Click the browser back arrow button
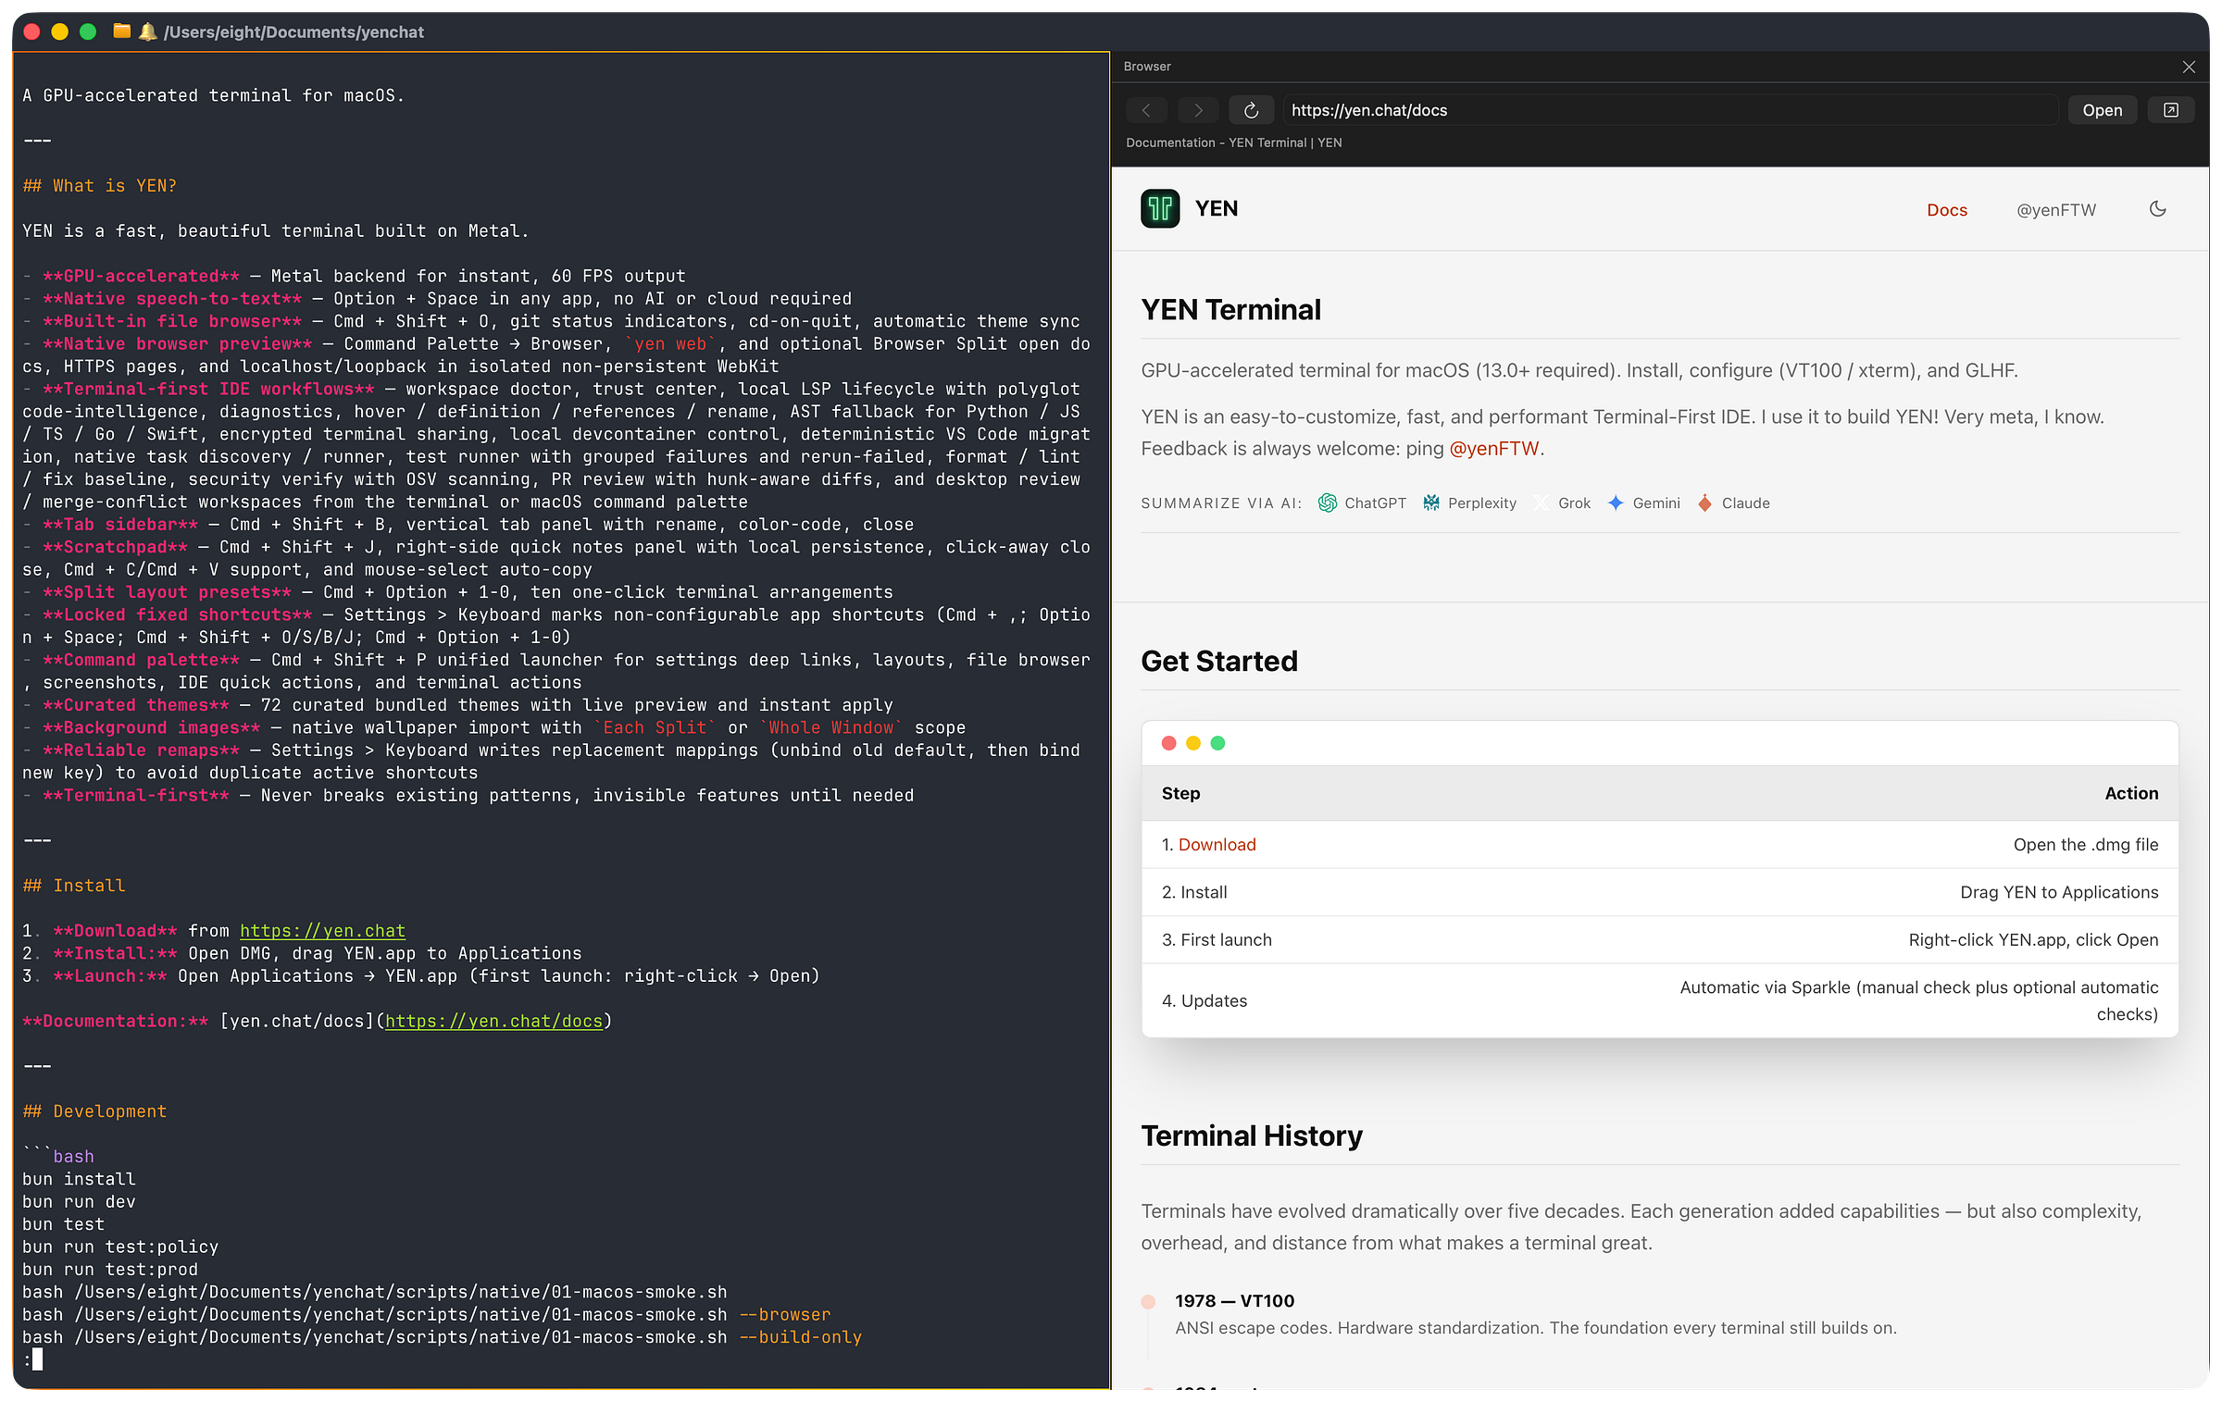 (1146, 110)
